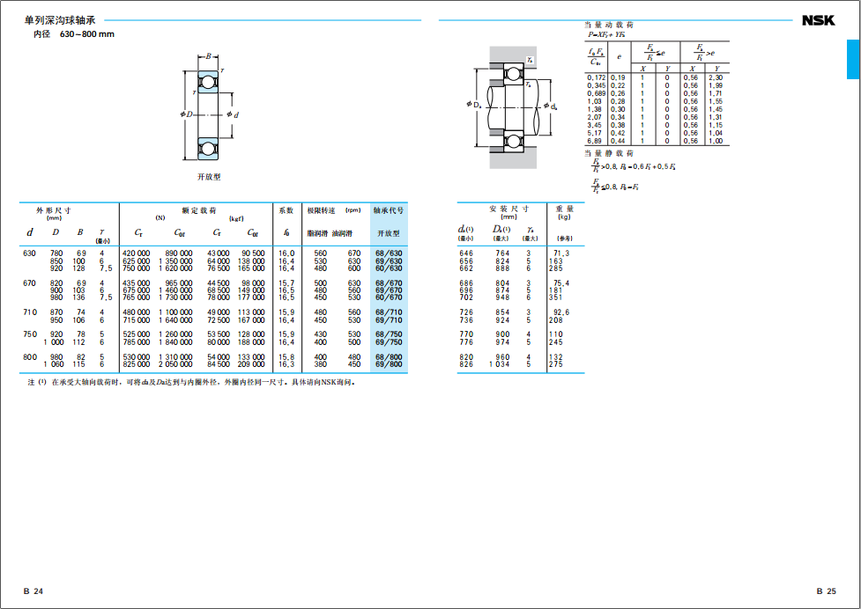Viewport: 861px width, 609px height.
Task: Click the page number B 24
Action: click(33, 591)
